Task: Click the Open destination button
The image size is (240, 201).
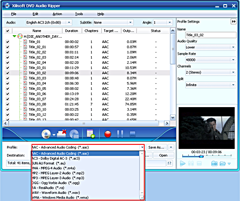Action: coord(163,155)
